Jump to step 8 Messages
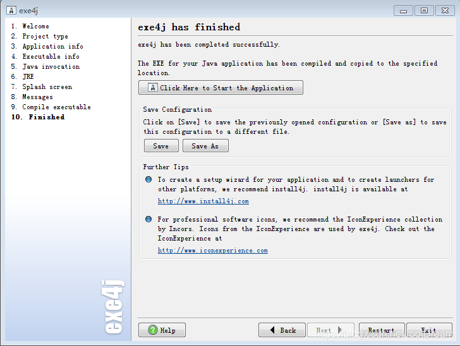 coord(32,97)
